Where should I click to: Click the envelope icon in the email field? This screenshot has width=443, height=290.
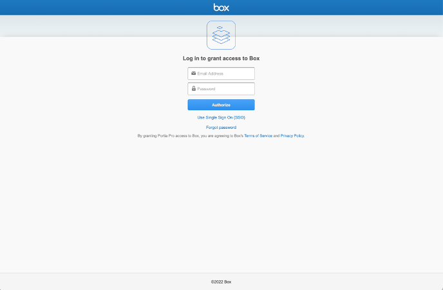point(194,73)
